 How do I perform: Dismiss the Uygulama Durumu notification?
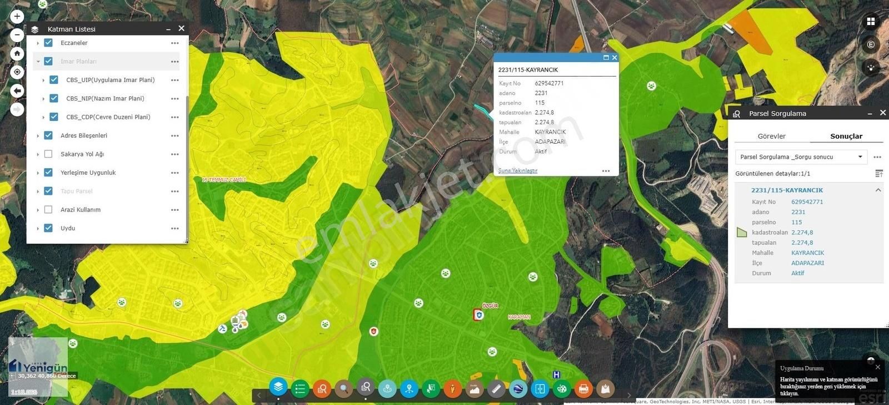tap(878, 367)
